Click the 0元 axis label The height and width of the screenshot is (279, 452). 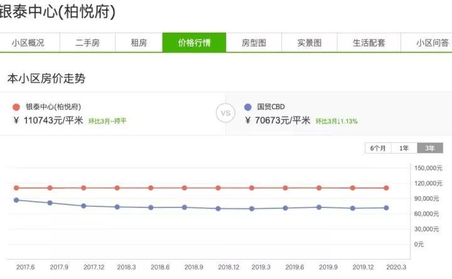click(419, 245)
